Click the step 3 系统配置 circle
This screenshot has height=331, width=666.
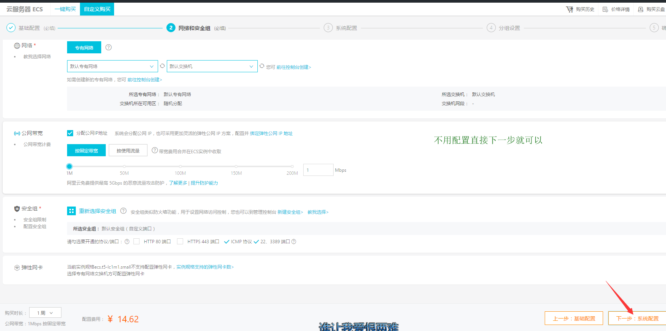[328, 28]
